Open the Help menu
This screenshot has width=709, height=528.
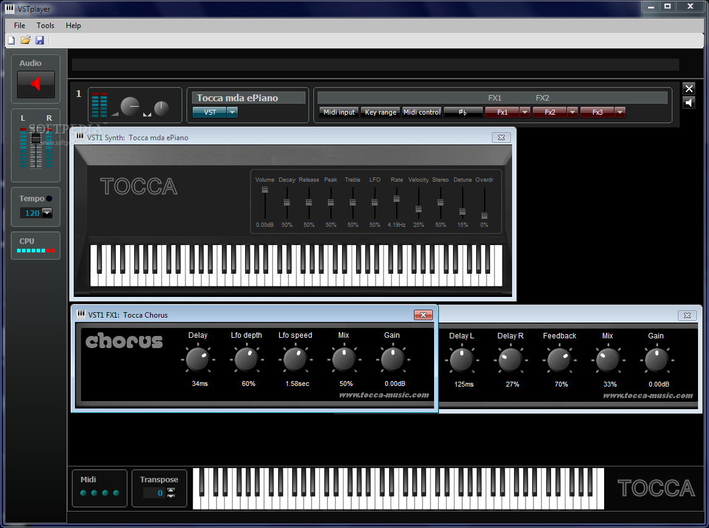point(73,26)
